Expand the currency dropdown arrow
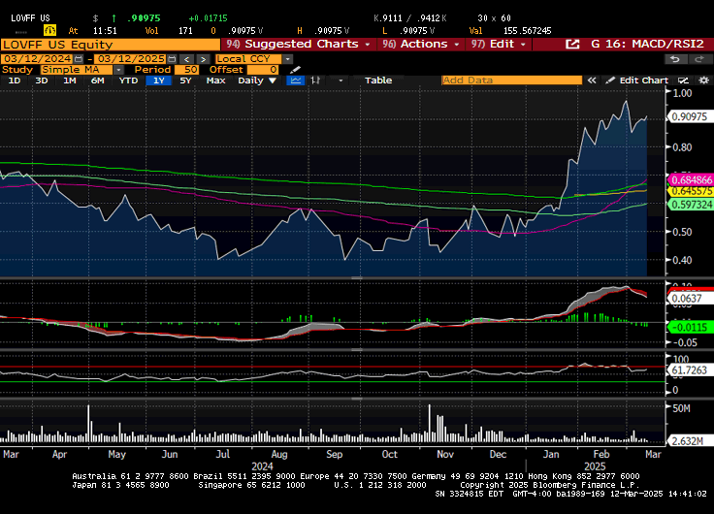Viewport: 714px width, 514px height. coord(287,59)
